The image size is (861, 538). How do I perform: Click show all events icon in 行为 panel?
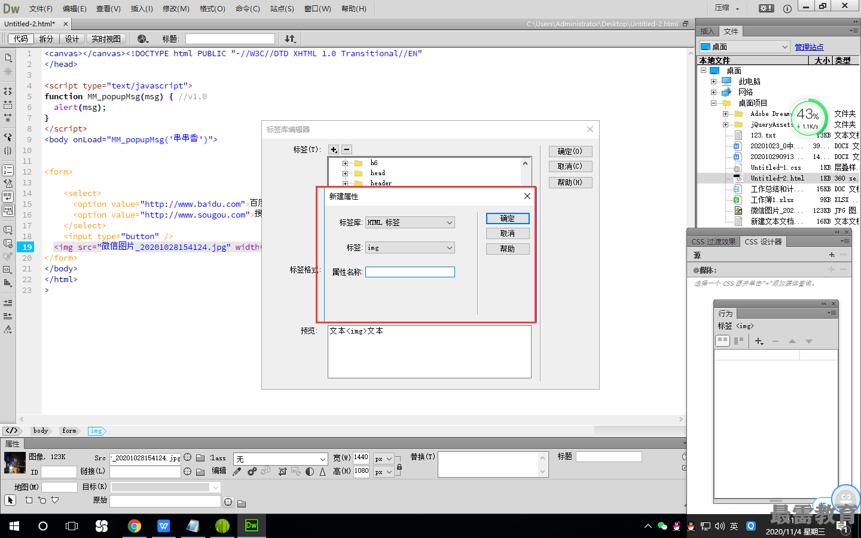click(738, 341)
